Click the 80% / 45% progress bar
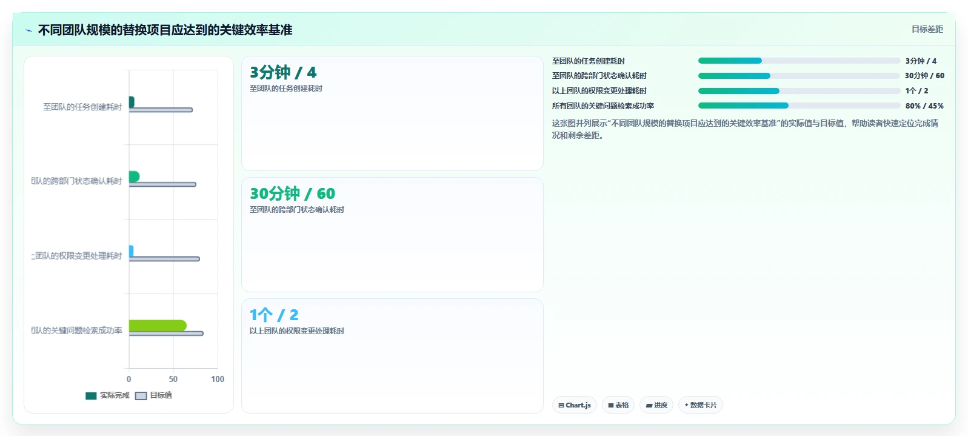 [799, 106]
